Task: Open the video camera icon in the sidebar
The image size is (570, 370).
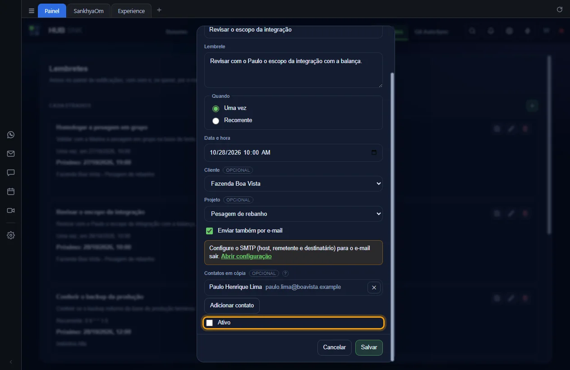Action: 11,210
